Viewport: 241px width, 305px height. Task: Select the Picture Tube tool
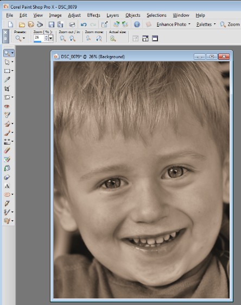pos(7,177)
